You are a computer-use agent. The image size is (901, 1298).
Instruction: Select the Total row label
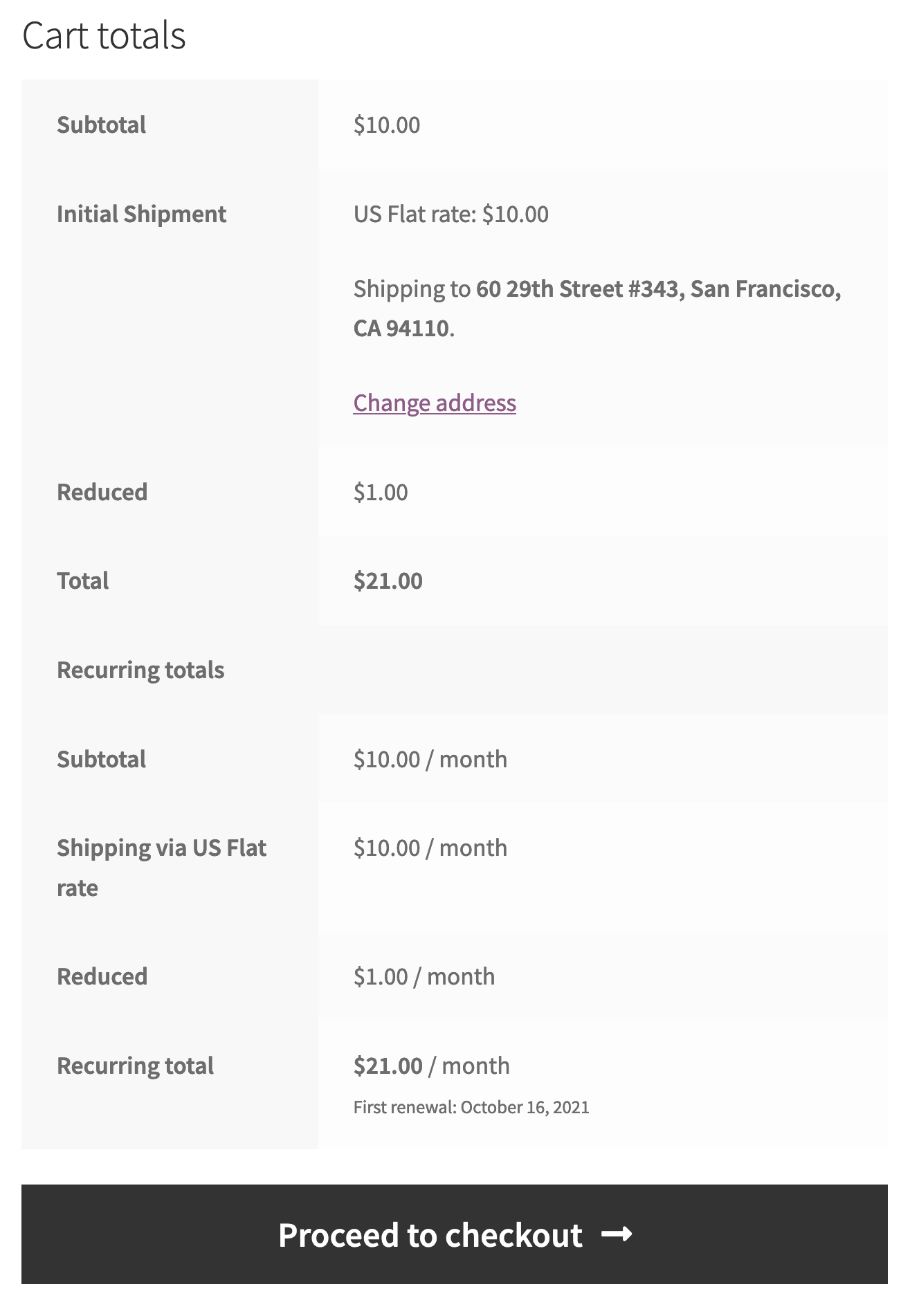[82, 581]
